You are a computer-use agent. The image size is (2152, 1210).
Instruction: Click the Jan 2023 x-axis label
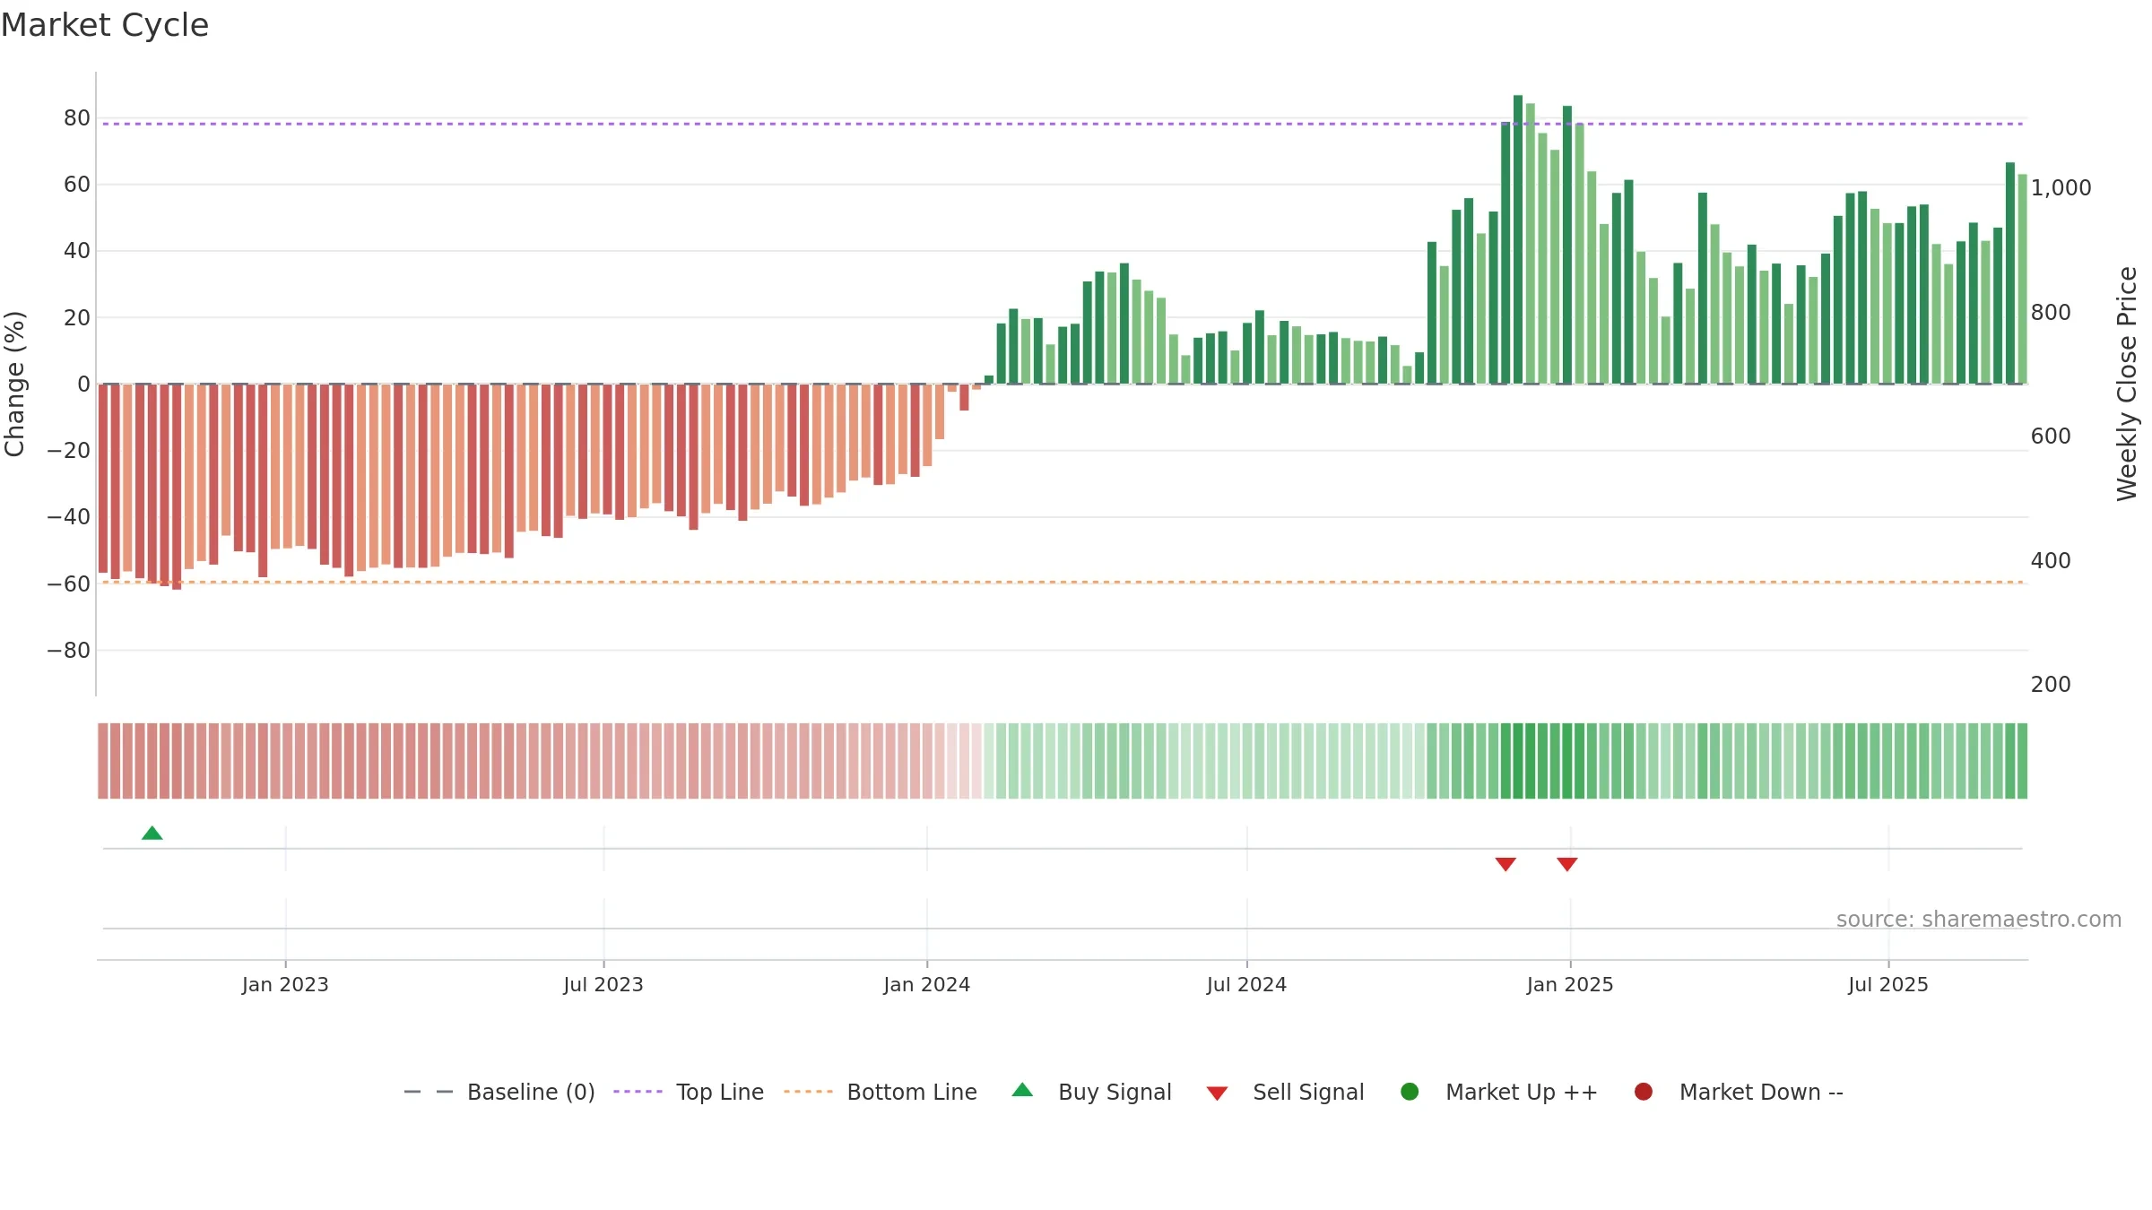click(x=285, y=984)
